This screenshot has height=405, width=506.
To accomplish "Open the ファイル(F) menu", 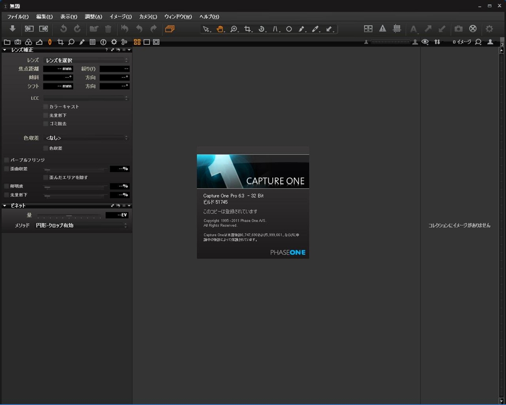I will point(18,17).
